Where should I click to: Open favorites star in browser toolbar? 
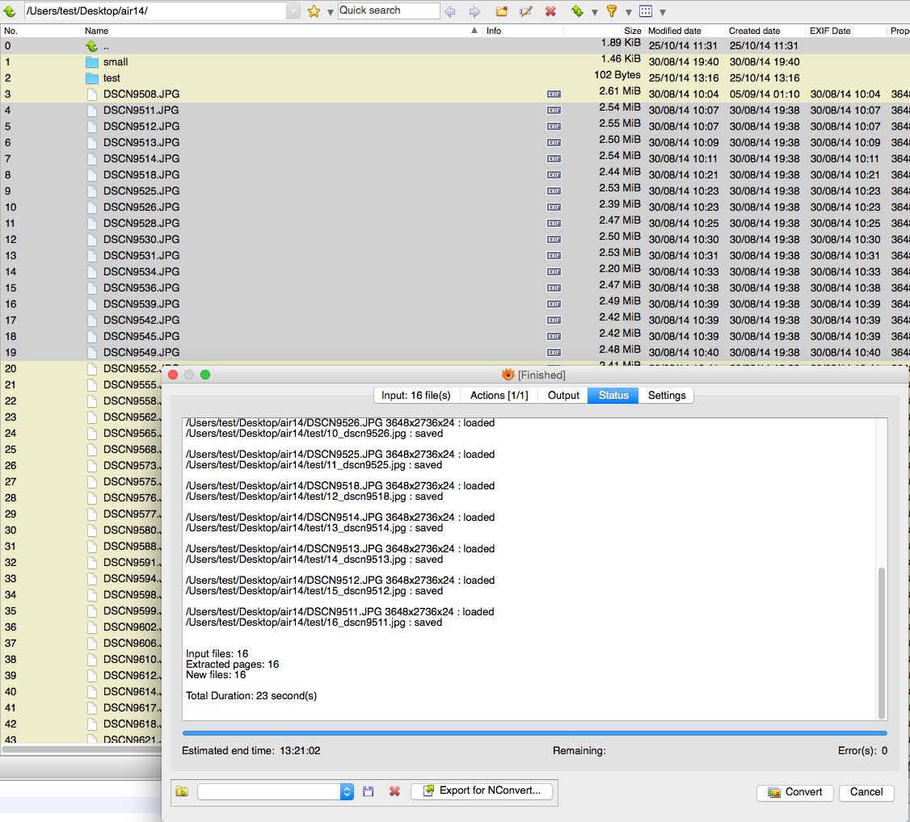pos(314,11)
